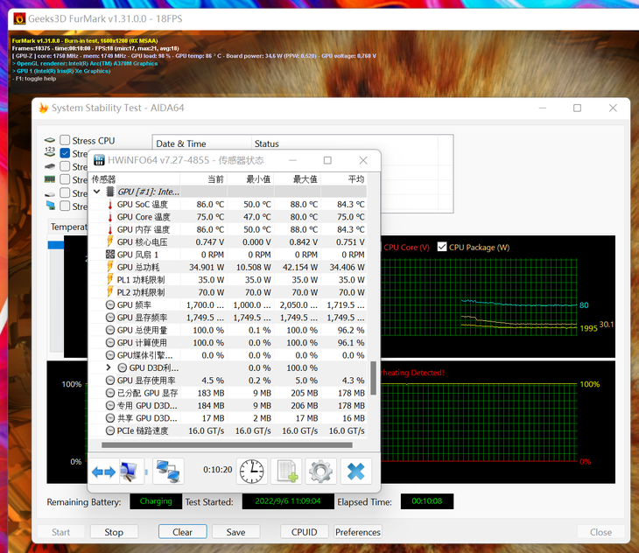Click the memory module stress icon in AIDA64
The image size is (639, 553).
(x=50, y=179)
